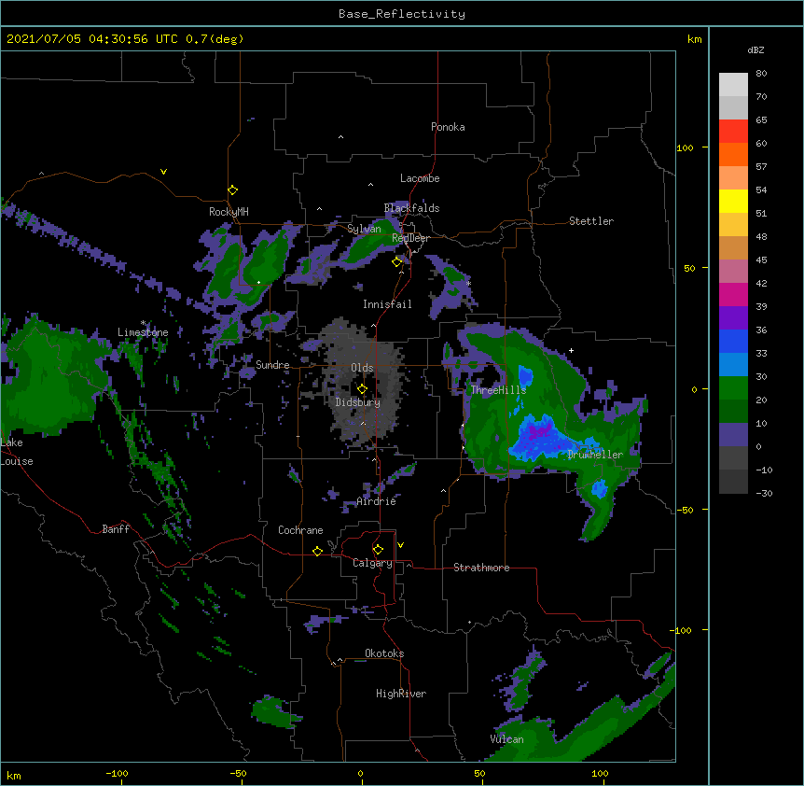
Task: Click the yellow diamond marker above Calgary label
Action: pos(378,550)
